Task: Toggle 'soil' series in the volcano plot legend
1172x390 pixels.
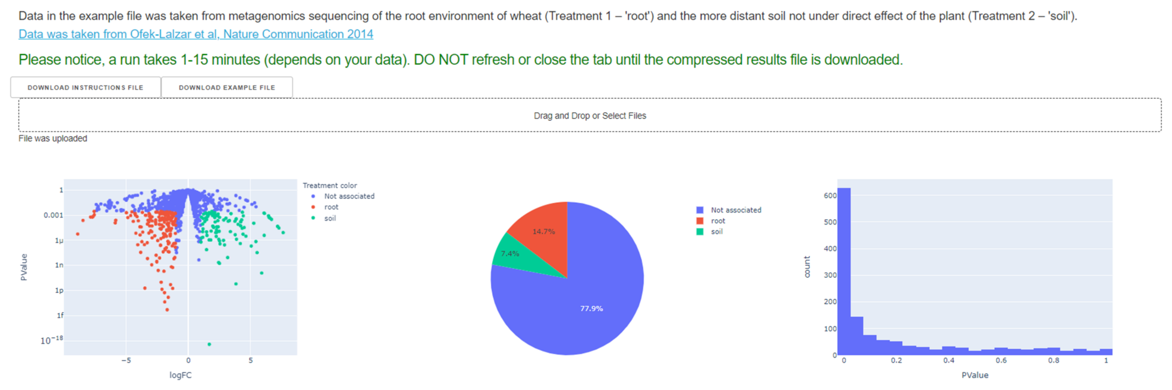Action: click(330, 218)
